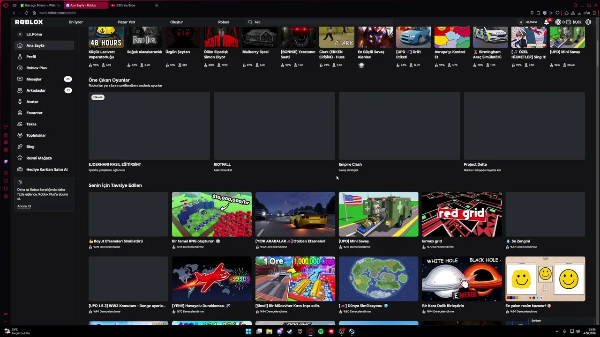The image size is (600, 337).
Task: Select the Ana Sayfa - Roblox browser tab
Action: [x=86, y=5]
